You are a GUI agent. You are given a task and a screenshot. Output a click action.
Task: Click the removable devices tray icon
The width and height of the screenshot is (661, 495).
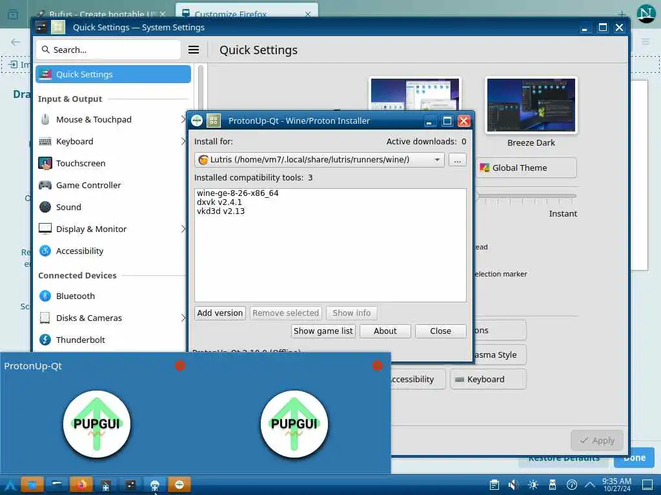click(x=553, y=485)
